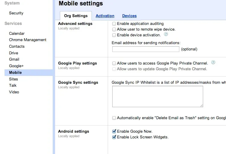The height and width of the screenshot is (154, 226).
Task: Click the Mobile settings page title
Action: click(81, 3)
